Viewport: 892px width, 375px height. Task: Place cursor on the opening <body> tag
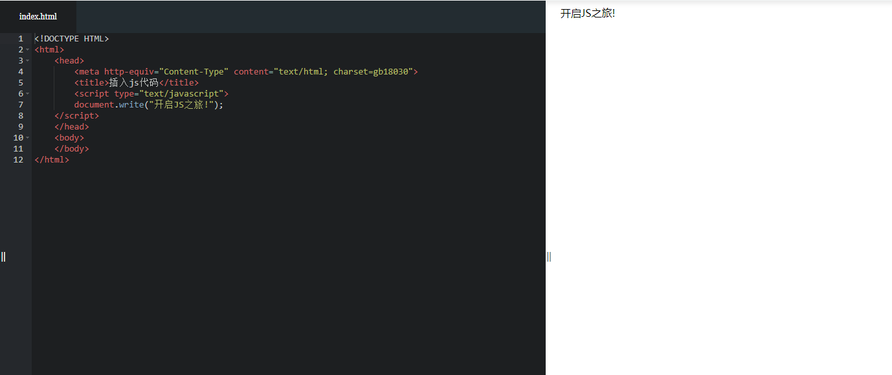tap(69, 138)
